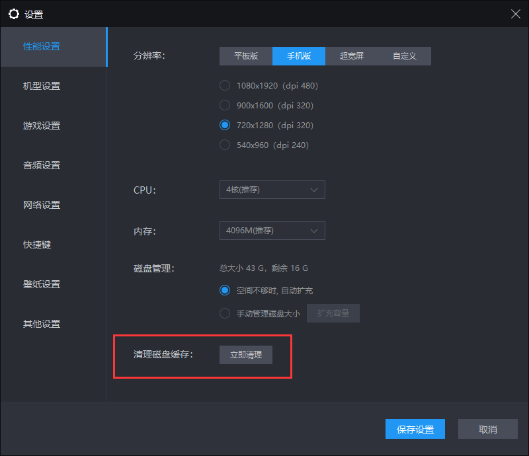529x456 pixels.
Task: Choose 540x960 (dpi 240) resolution
Action: point(225,145)
